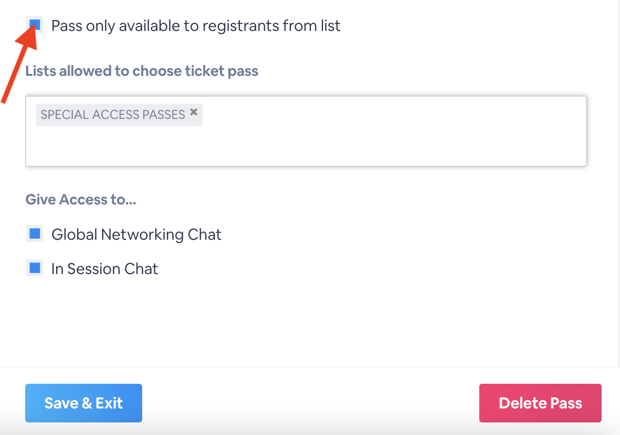Click the In Session Chat label text
This screenshot has width=620, height=435.
coord(104,269)
